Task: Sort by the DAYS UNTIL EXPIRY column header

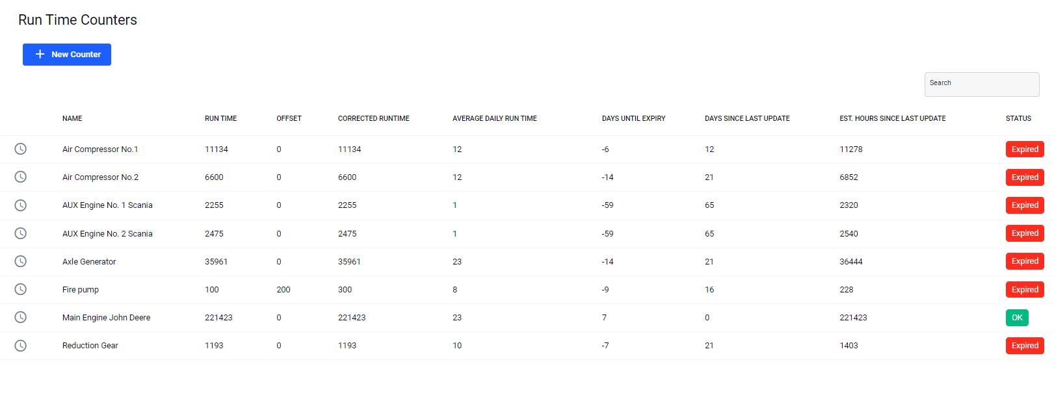Action: click(x=634, y=118)
